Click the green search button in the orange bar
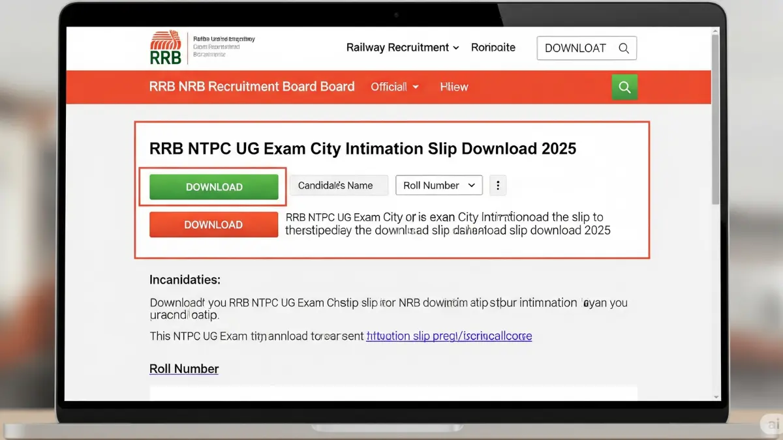 tap(624, 87)
